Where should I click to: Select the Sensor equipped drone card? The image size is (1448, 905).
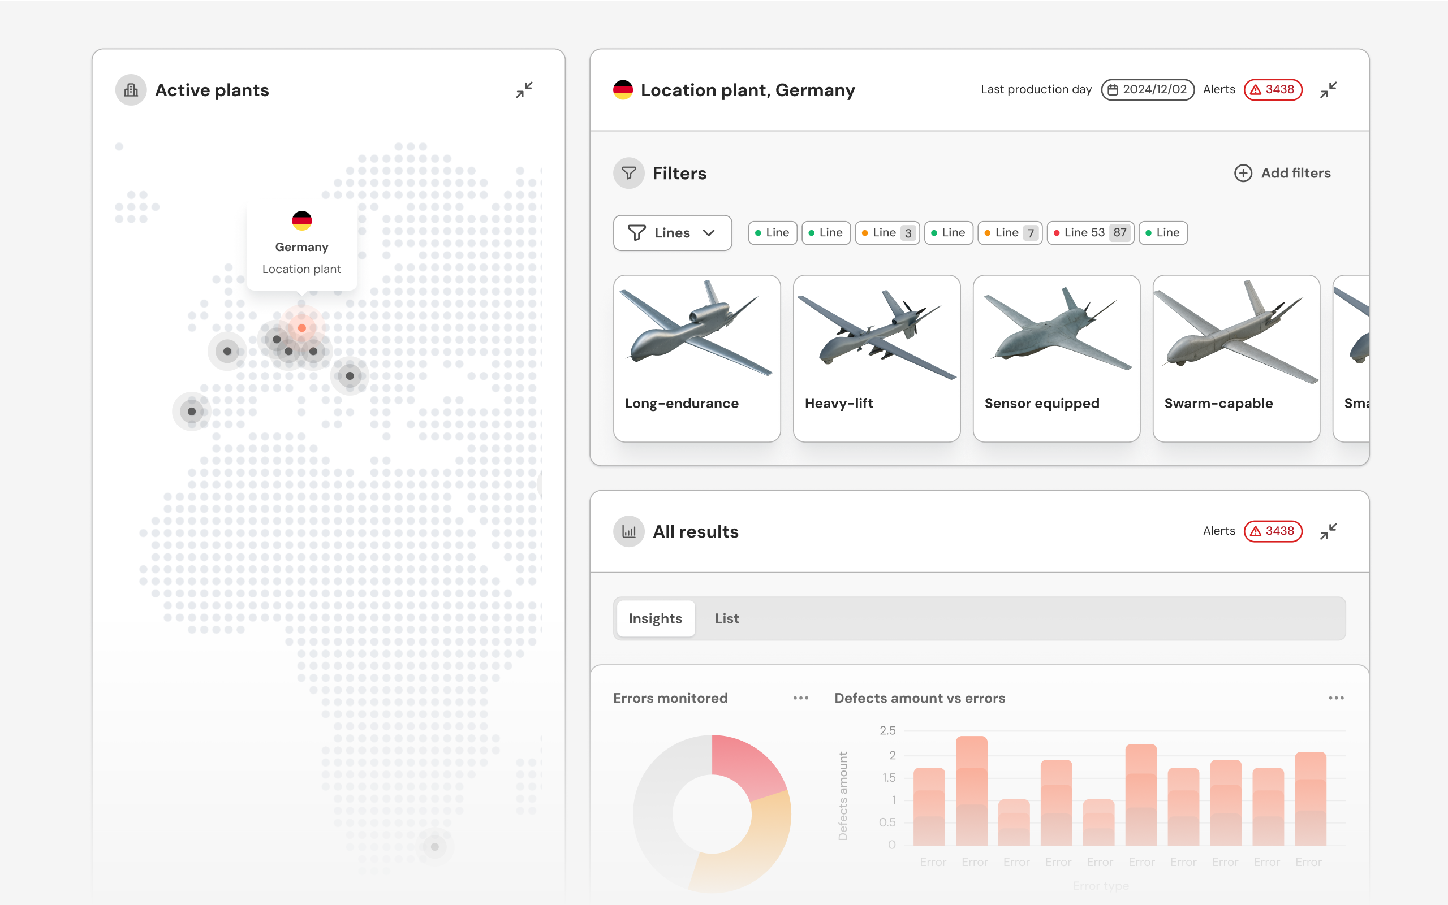pos(1057,358)
